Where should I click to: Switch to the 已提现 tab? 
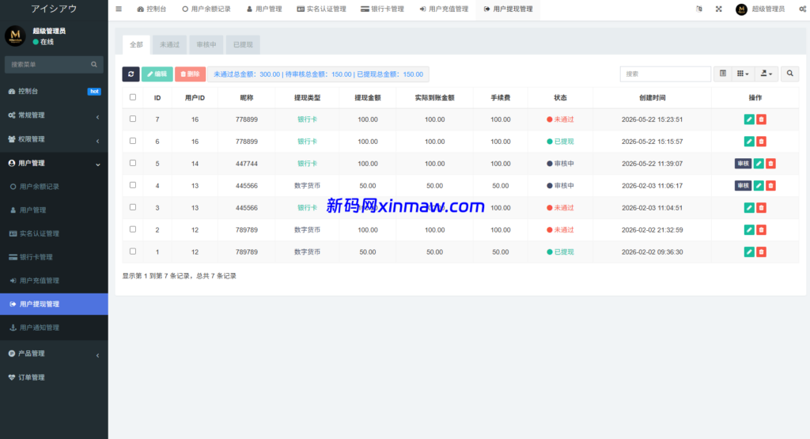pyautogui.click(x=243, y=45)
